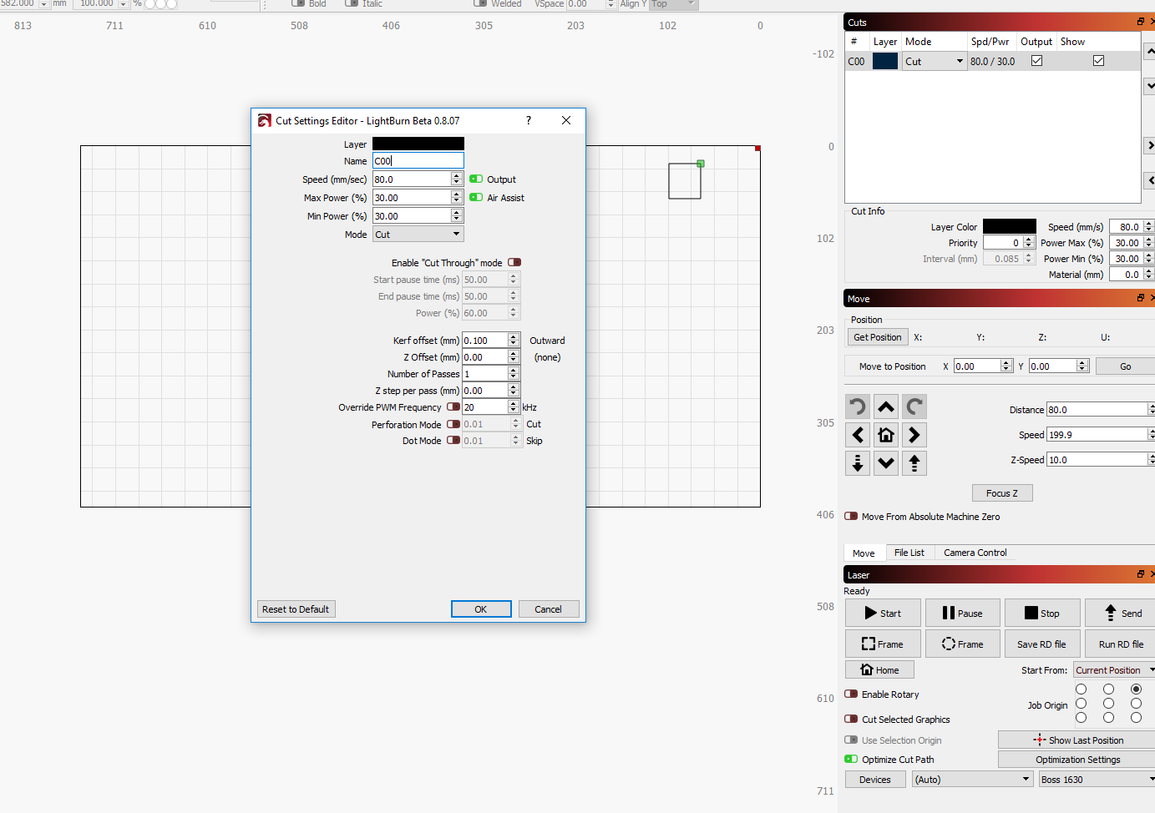Click the Speed (mm/sec) spinner arrows in dialog
The image size is (1155, 813).
click(457, 179)
